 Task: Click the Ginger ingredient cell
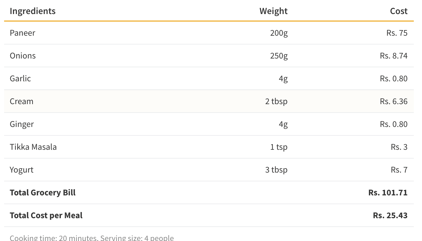[x=22, y=124]
